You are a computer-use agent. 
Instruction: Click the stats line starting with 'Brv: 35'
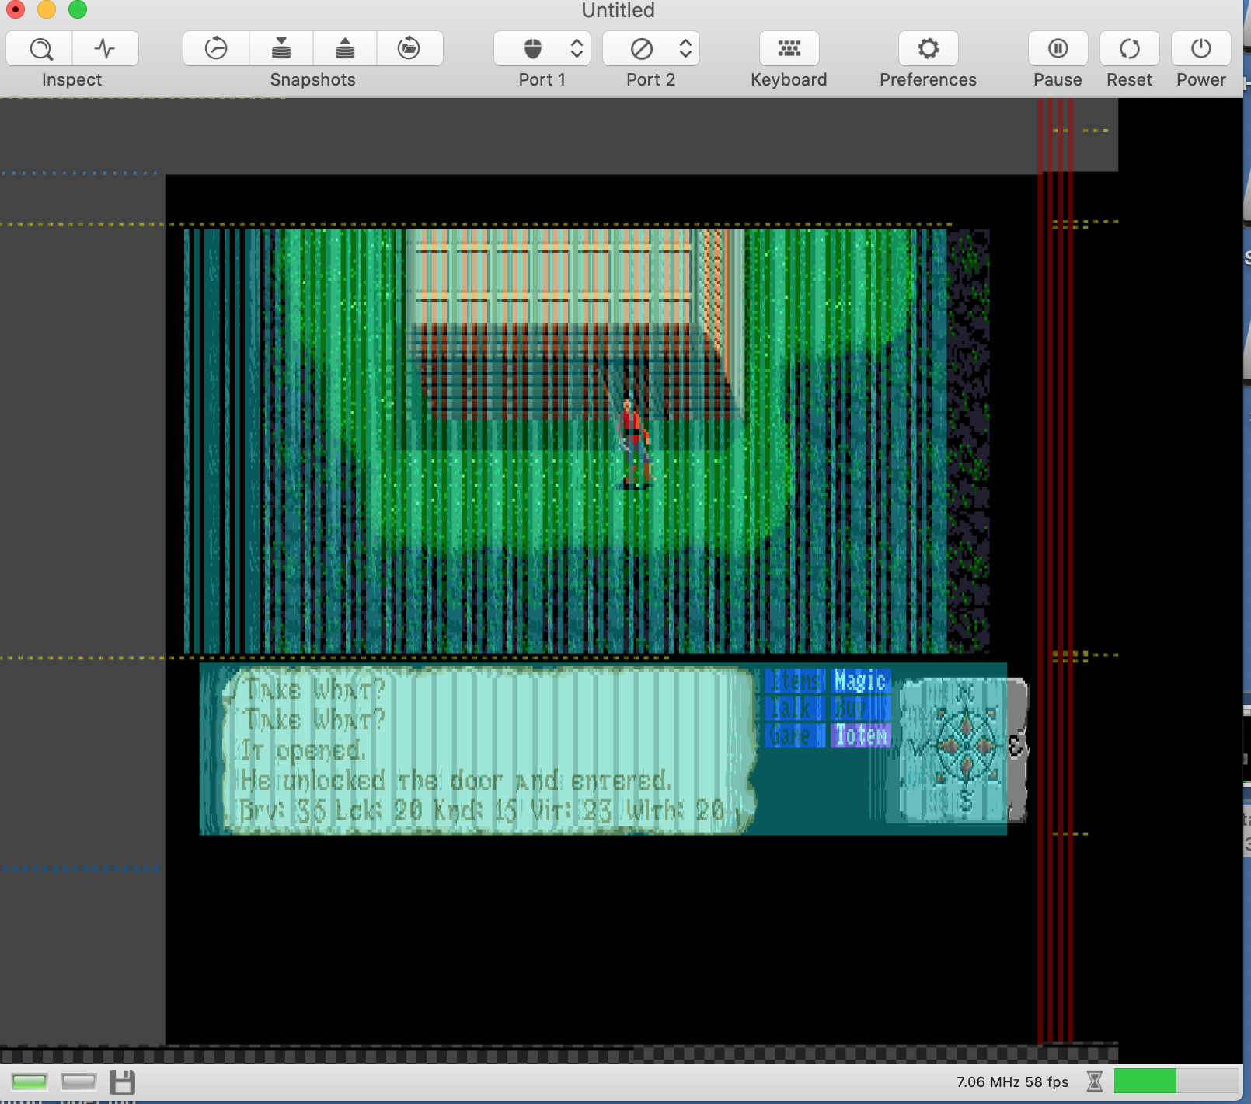point(482,811)
